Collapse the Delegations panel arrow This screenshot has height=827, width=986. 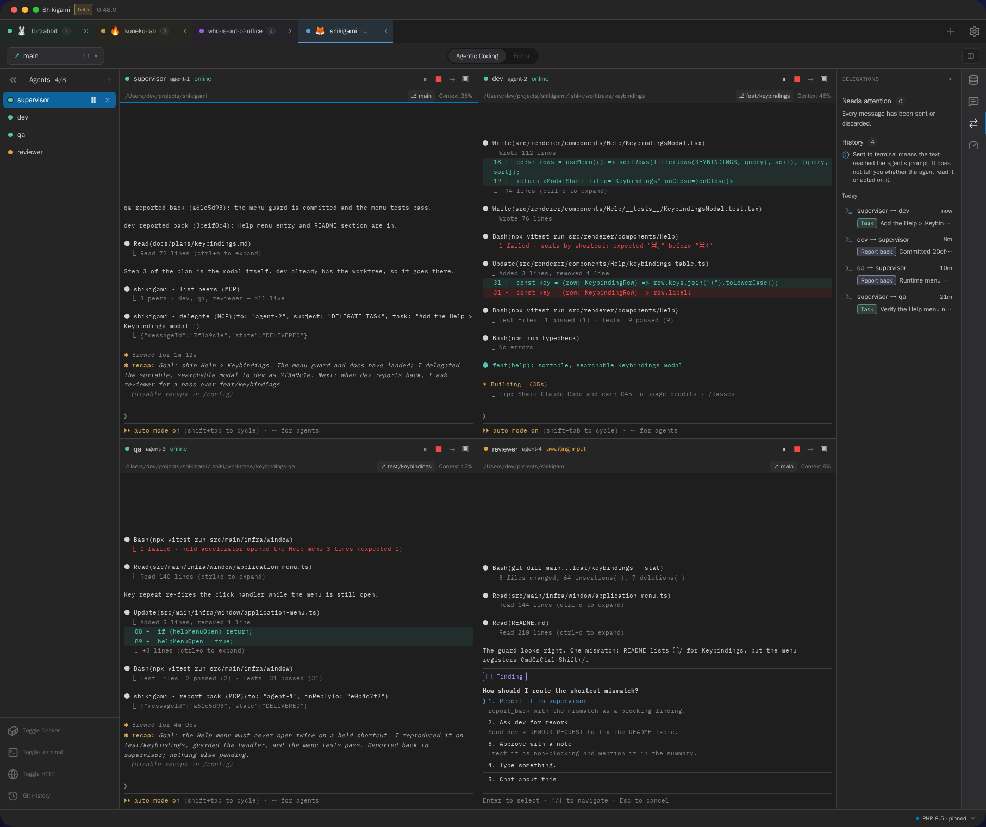tap(950, 79)
